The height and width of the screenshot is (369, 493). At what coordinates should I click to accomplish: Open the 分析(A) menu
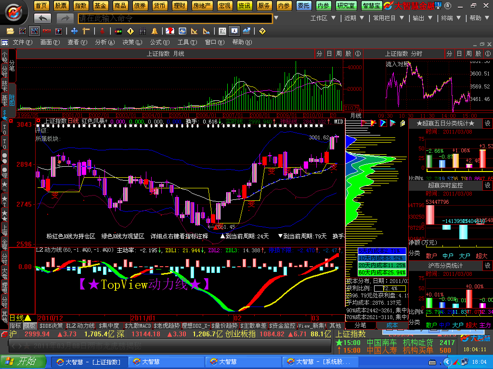pos(104,42)
